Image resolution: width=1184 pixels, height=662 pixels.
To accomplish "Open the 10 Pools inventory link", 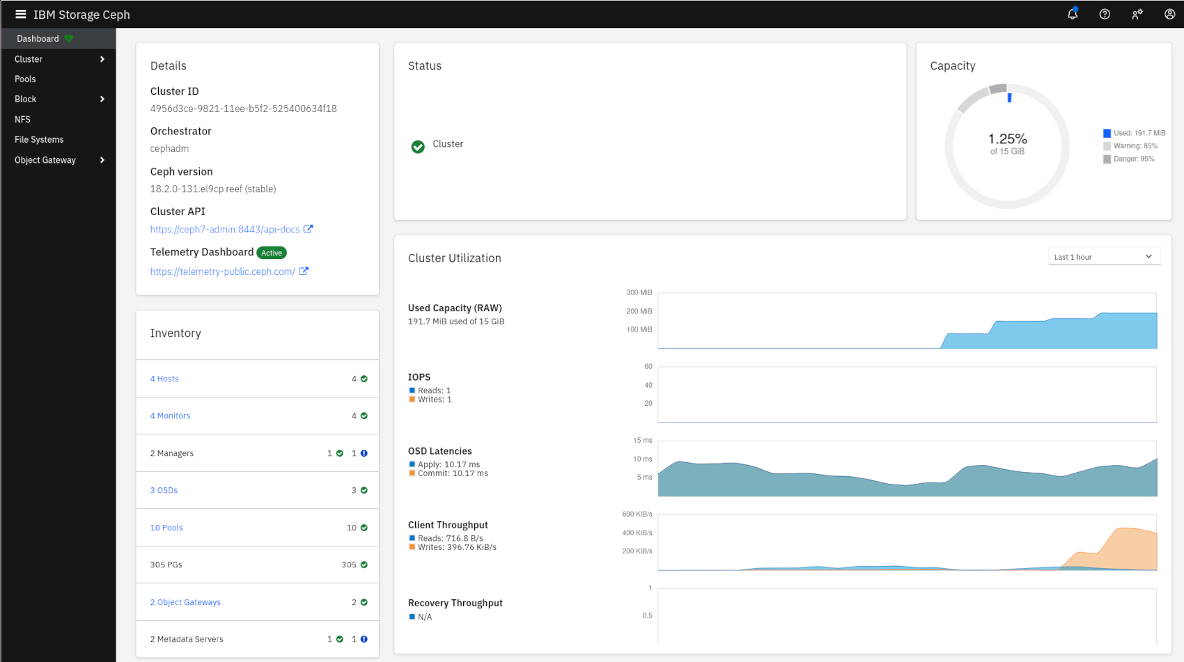I will pos(166,528).
